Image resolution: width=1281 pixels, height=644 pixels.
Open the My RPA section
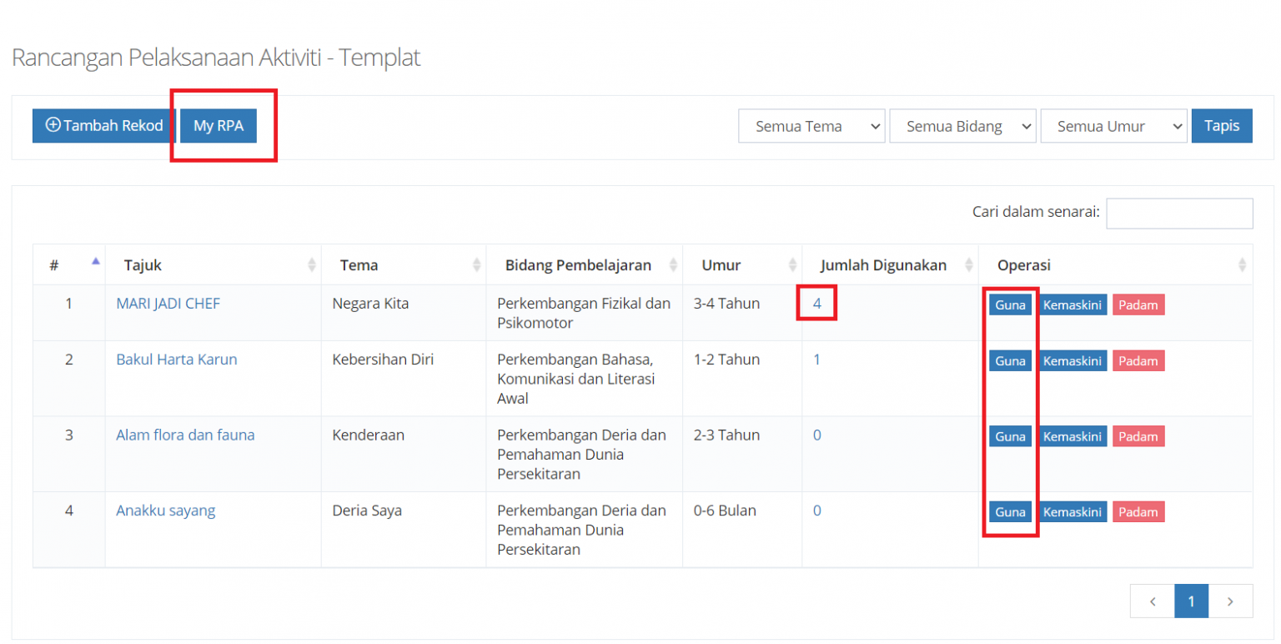[x=217, y=125]
